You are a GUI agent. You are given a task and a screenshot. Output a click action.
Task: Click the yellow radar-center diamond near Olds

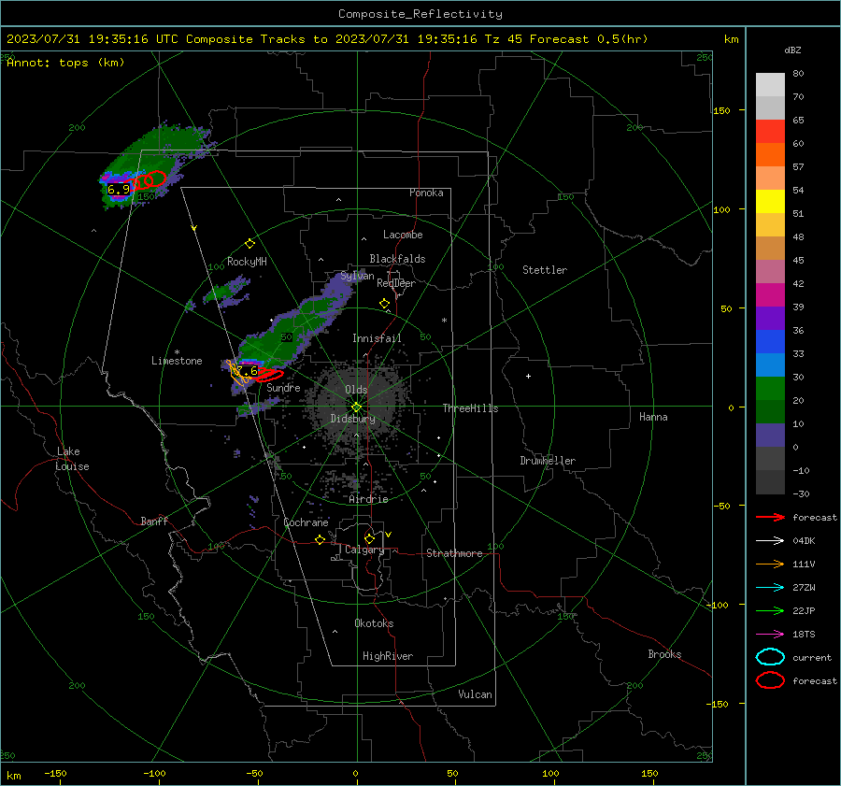tap(356, 407)
